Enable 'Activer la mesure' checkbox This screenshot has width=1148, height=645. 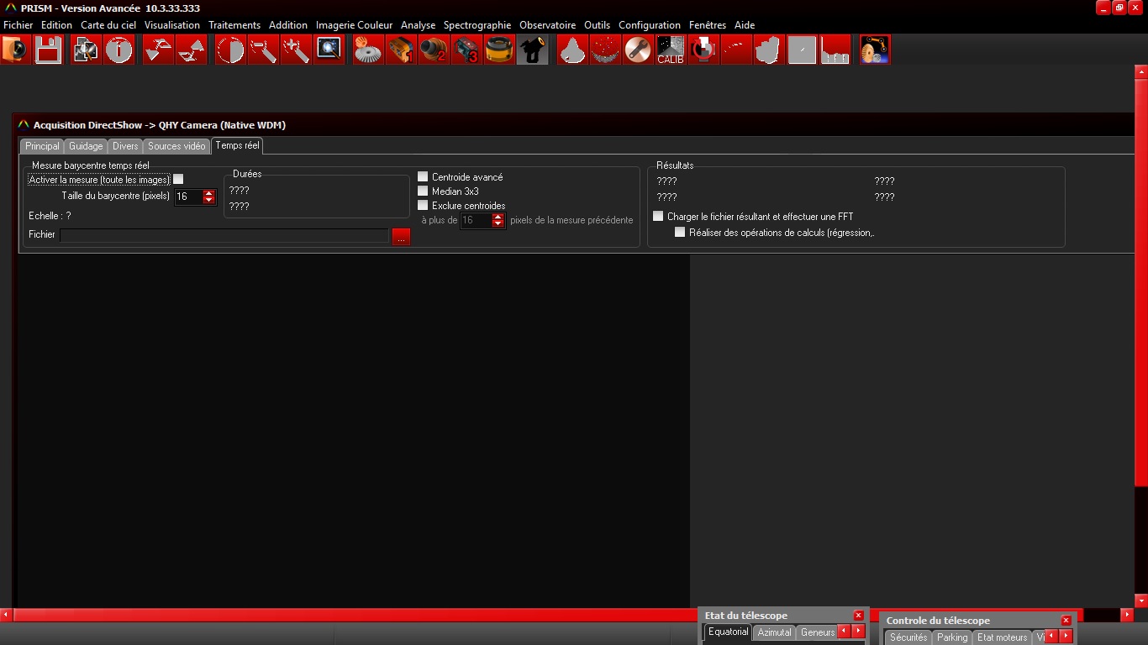[x=178, y=180]
